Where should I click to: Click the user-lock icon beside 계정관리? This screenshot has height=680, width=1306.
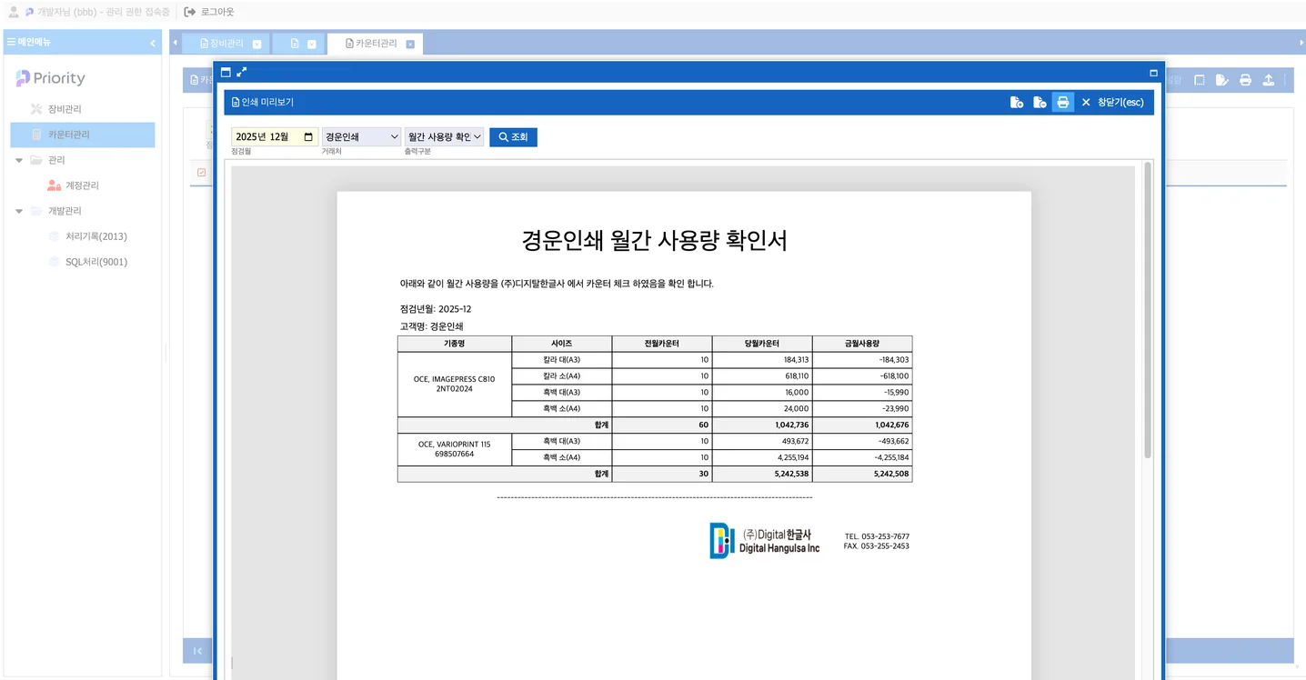pos(54,185)
